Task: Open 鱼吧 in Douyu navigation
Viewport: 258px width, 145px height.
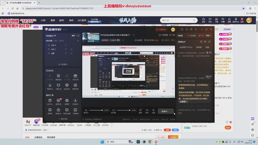Action: coord(71,20)
